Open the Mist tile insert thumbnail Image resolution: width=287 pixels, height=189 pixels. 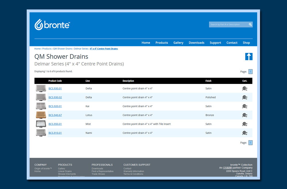(41, 124)
